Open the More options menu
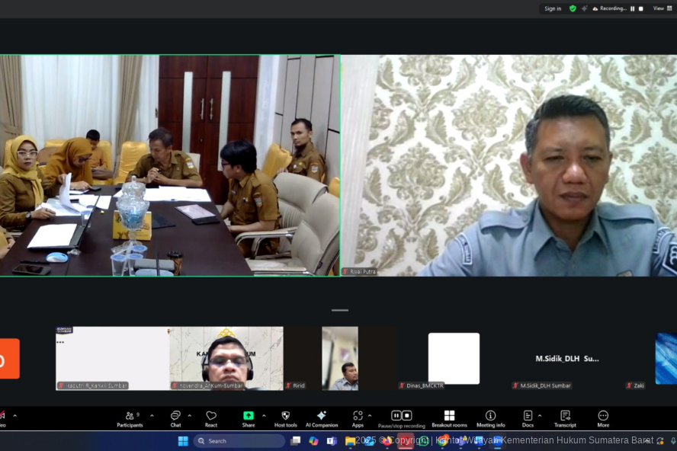Image resolution: width=677 pixels, height=451 pixels. pos(603,418)
